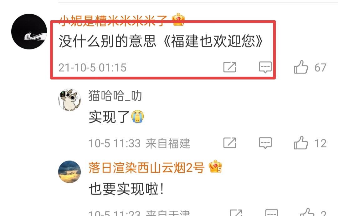The width and height of the screenshot is (338, 216).
Task: Tap the repost icon on the 也要实现啦 comment
Action: click(x=236, y=213)
